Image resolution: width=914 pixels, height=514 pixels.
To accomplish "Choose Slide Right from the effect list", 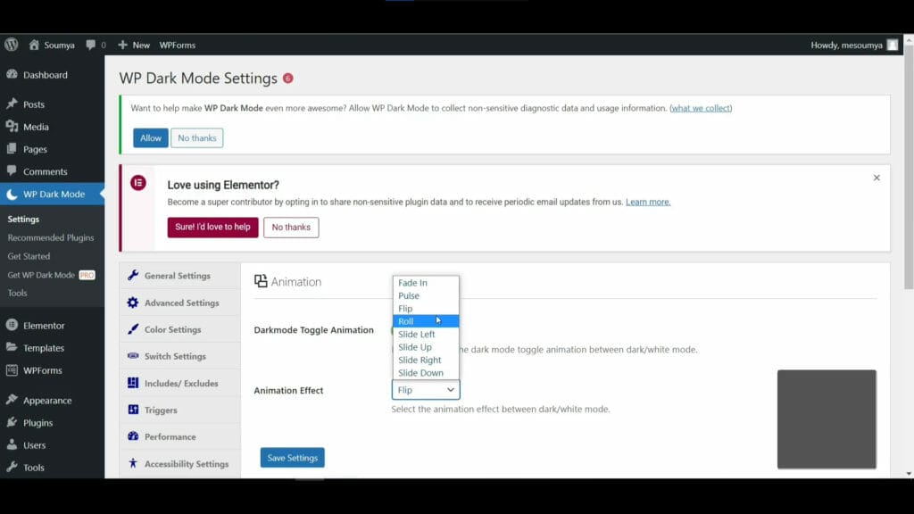I will click(426, 360).
